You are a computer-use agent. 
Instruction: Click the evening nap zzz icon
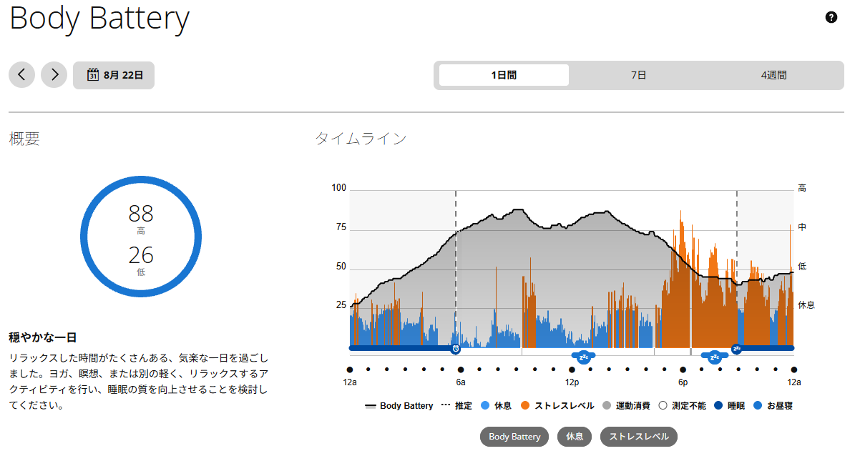pos(715,357)
